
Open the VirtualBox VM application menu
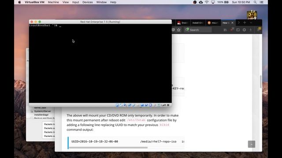pos(34,2)
